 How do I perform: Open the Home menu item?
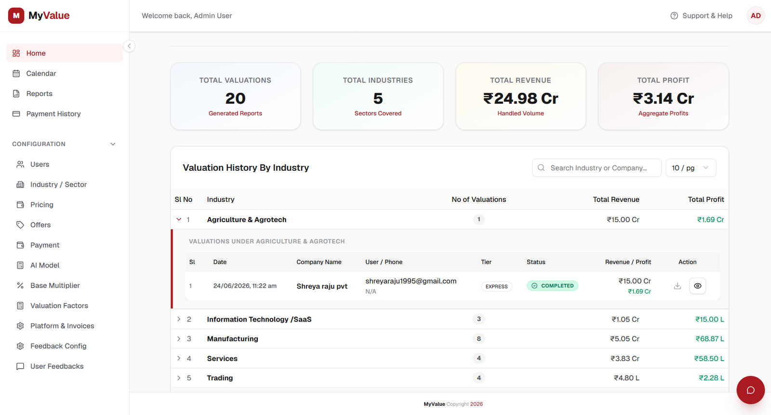[65, 53]
